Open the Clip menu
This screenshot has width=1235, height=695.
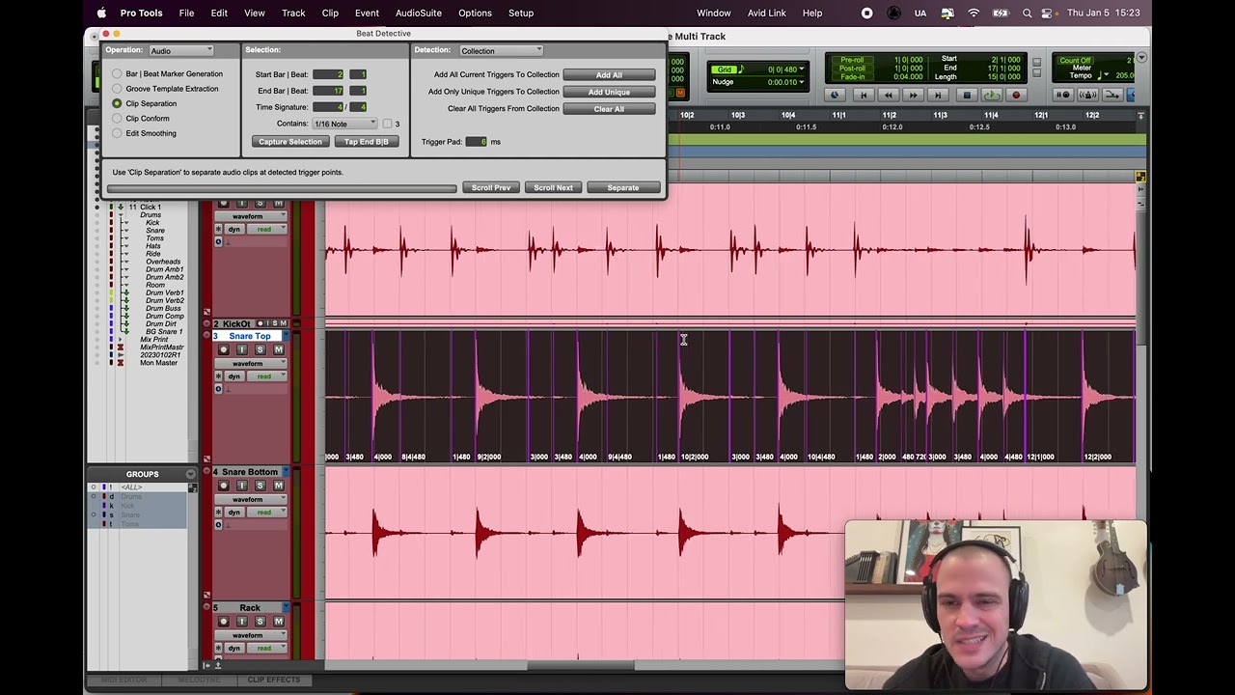[330, 13]
